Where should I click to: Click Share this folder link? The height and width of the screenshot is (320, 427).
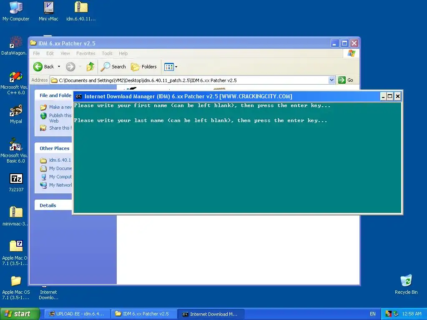(x=56, y=128)
